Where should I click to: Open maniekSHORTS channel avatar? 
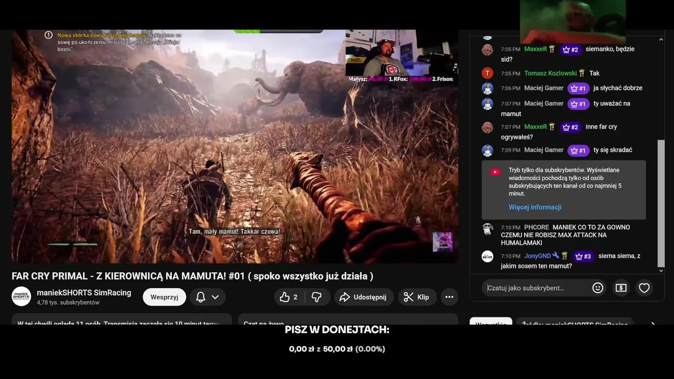pos(22,297)
